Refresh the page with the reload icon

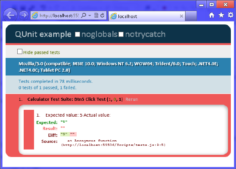click(x=102, y=15)
